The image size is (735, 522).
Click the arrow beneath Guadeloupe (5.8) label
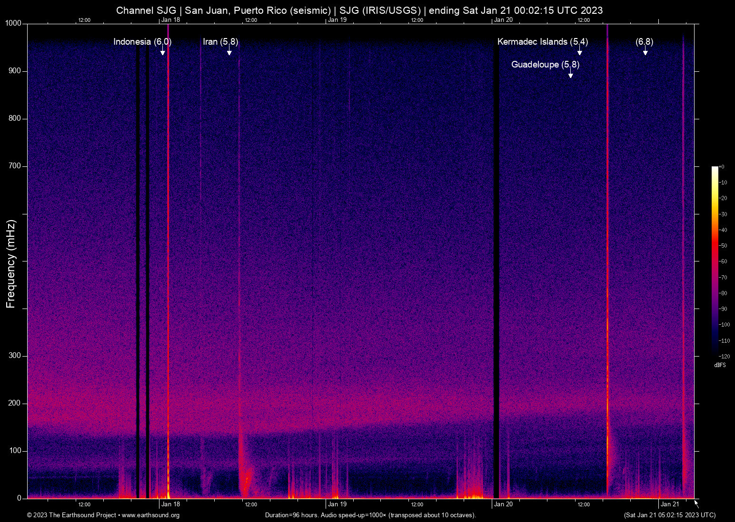tap(570, 74)
